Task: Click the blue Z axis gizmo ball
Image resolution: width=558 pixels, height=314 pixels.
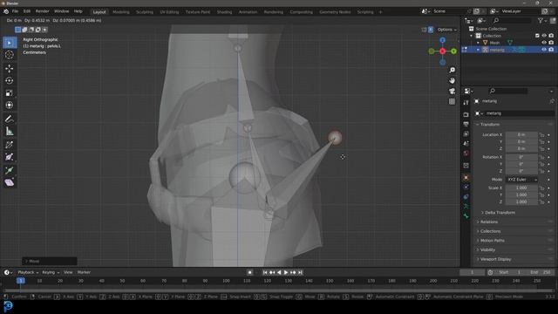Action: pyautogui.click(x=442, y=40)
